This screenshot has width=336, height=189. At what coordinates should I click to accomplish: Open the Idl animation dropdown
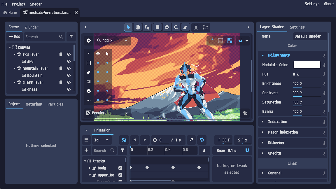click(102, 140)
